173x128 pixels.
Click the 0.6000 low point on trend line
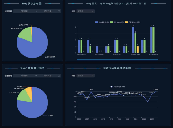pos(148,102)
